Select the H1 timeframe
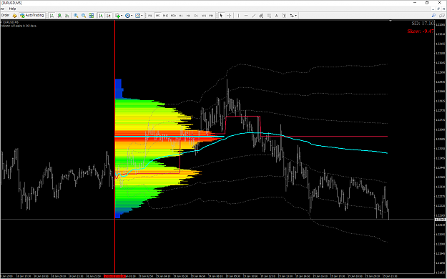The height and width of the screenshot is (279, 447). (x=181, y=16)
